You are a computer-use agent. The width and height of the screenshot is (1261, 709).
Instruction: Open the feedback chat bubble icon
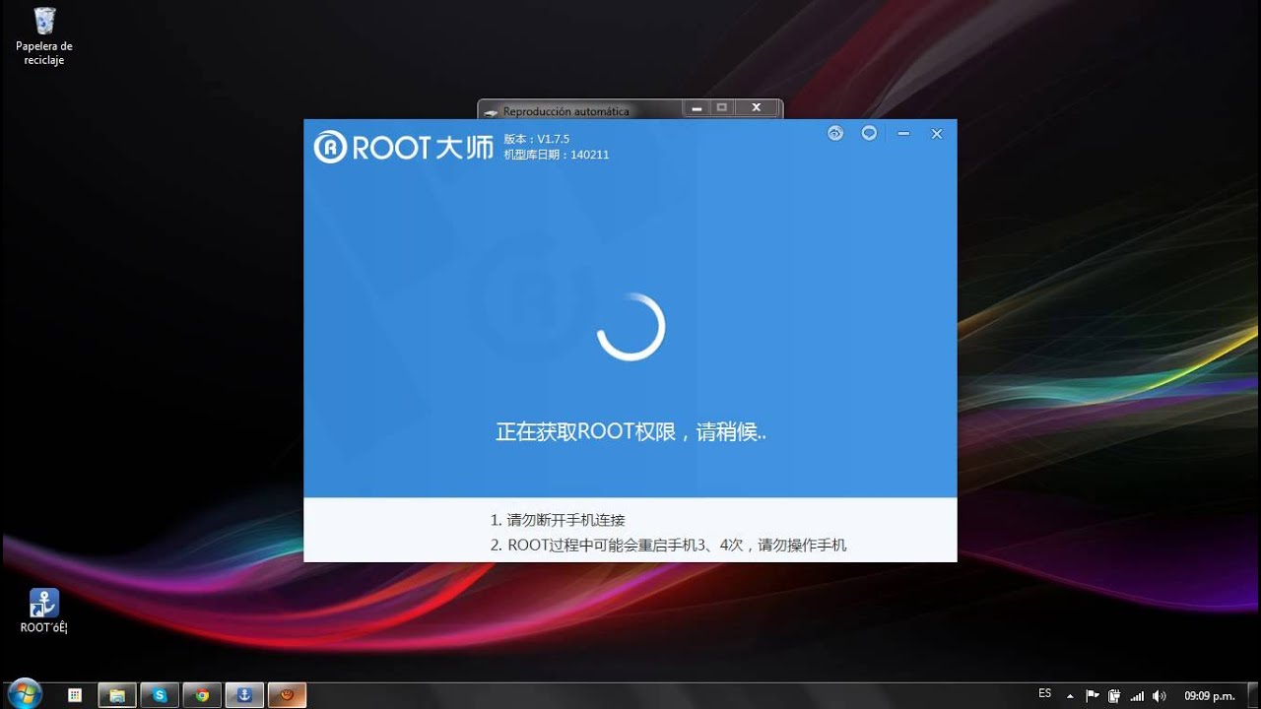coord(869,134)
